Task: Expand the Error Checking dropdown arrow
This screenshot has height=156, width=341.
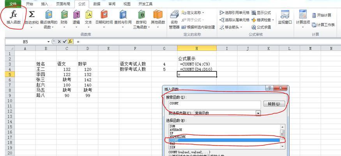Action: pyautogui.click(x=273, y=20)
